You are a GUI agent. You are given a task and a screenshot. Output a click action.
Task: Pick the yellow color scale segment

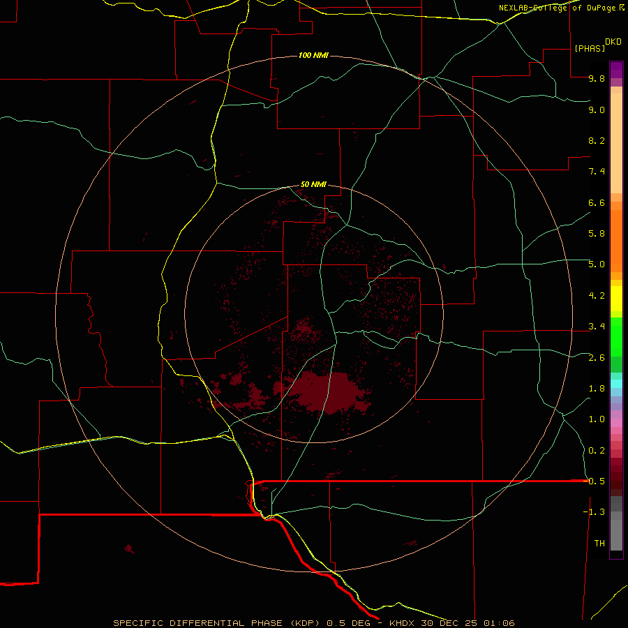(616, 298)
